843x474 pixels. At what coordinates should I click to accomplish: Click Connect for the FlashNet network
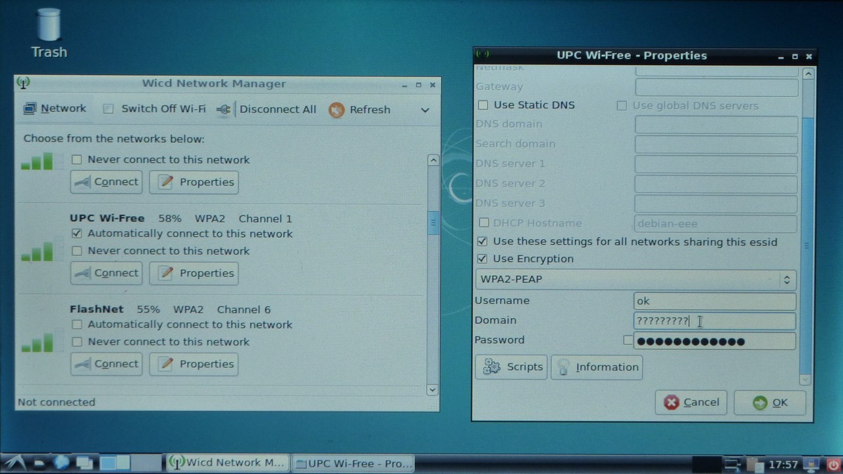106,364
